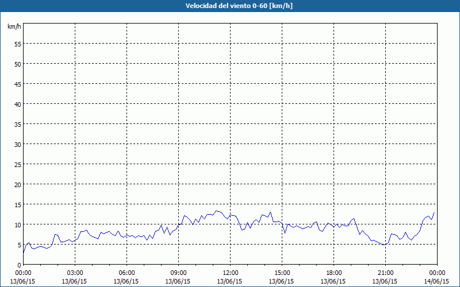Select the 09:00 time axis marker
Viewport: 460px width, 287px height.
point(178,273)
